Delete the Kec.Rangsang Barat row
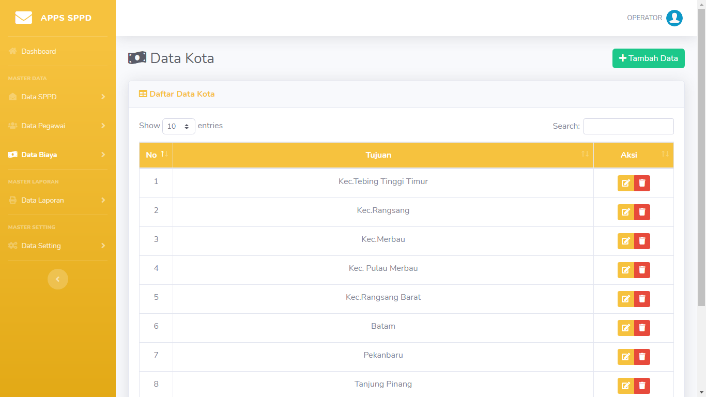The height and width of the screenshot is (397, 706). tap(642, 299)
